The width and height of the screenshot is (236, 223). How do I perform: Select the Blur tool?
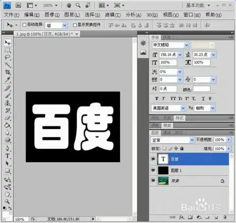pos(7,133)
